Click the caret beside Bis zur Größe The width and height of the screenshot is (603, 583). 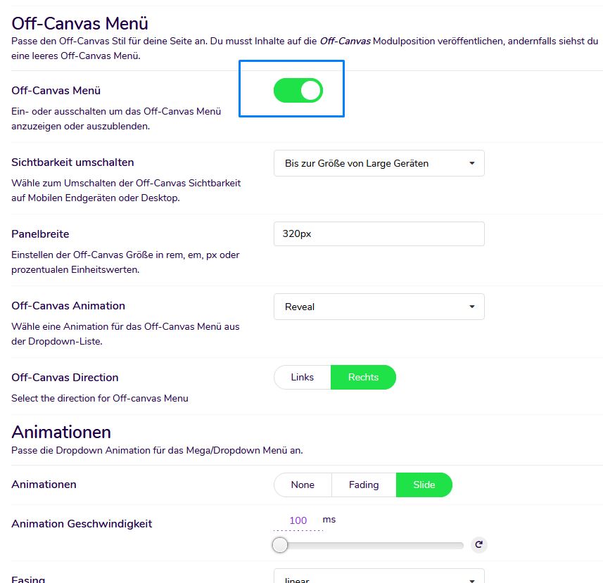click(x=471, y=163)
